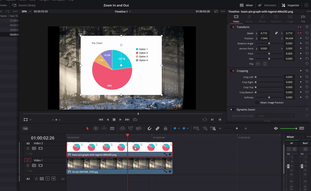Open the Dynamic Zoom Ease dropdown

(275, 116)
